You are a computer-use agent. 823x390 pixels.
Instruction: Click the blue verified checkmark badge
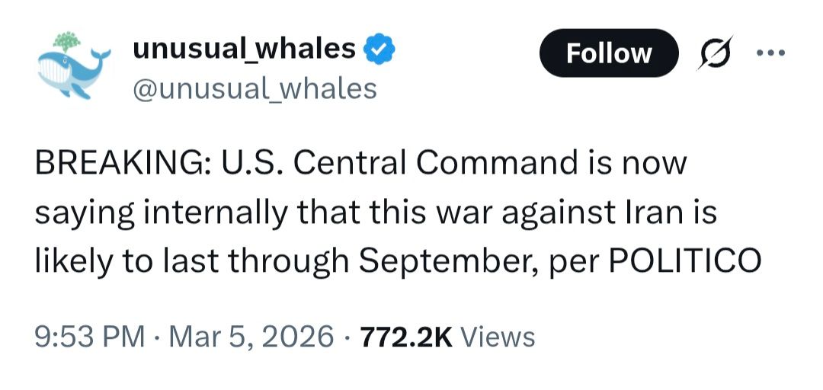pyautogui.click(x=378, y=50)
